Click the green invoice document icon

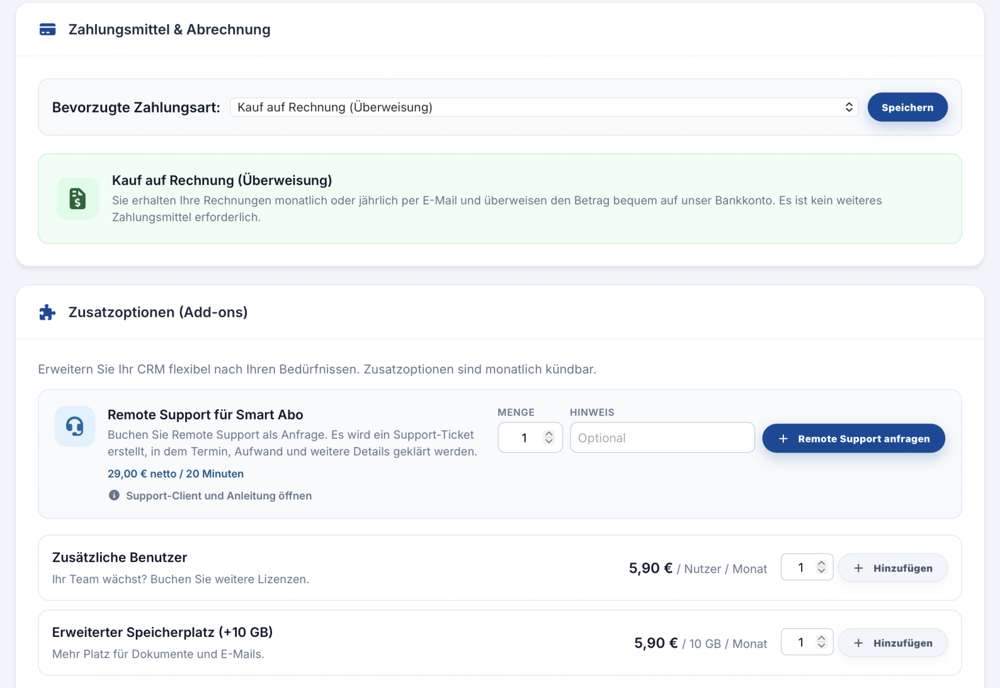pos(77,199)
